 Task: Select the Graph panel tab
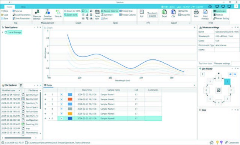coord(48,28)
